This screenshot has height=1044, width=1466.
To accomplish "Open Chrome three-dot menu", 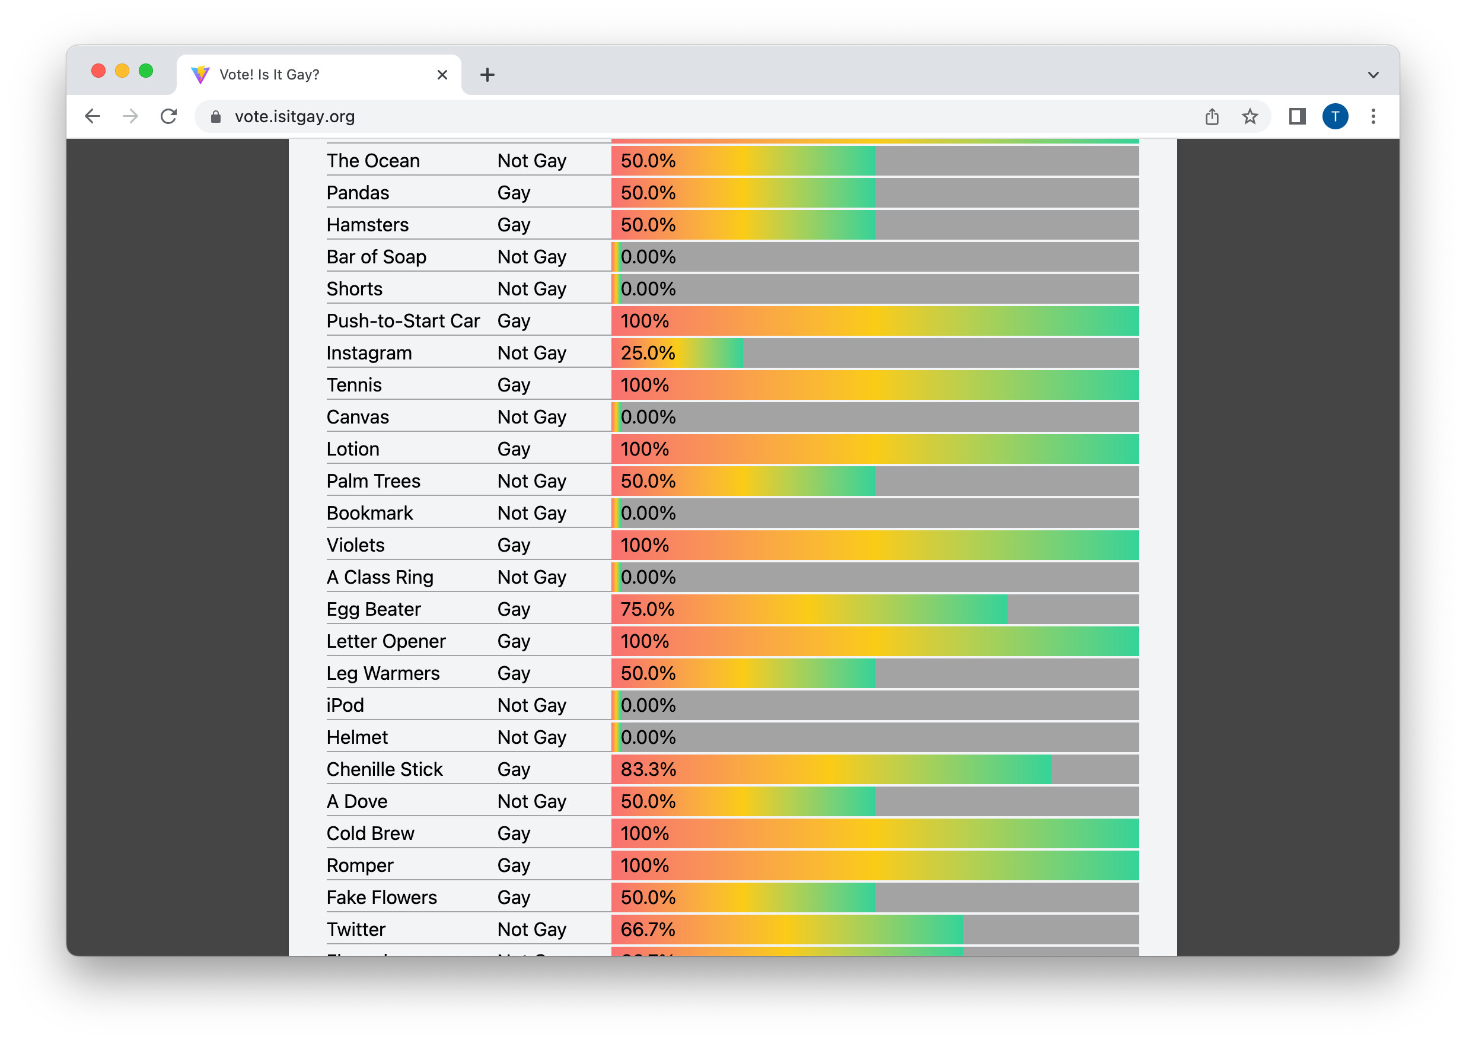I will click(1373, 116).
